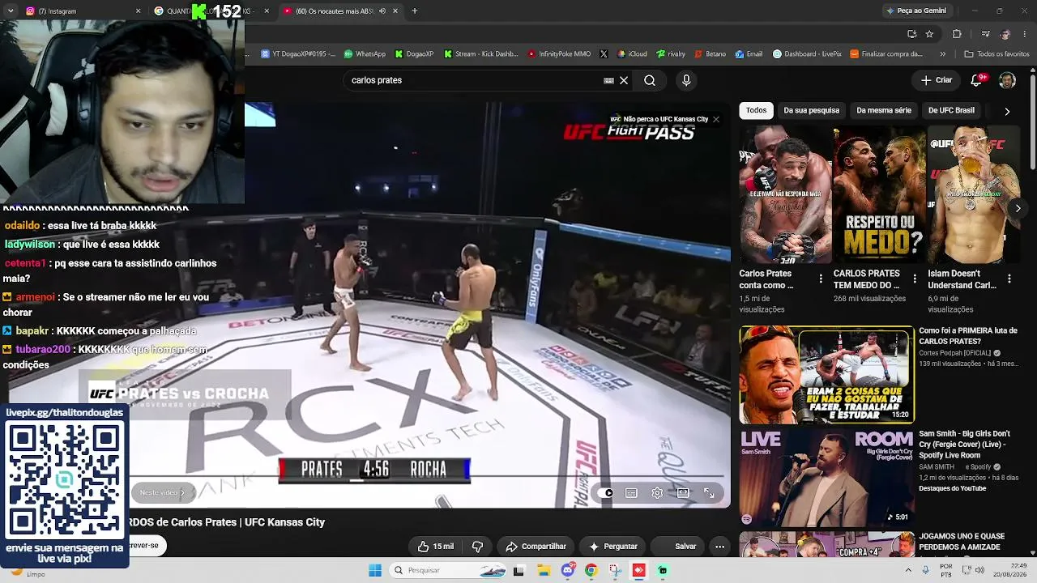1037x583 pixels.
Task: Open the browser extensions puzzle icon
Action: coord(957,34)
